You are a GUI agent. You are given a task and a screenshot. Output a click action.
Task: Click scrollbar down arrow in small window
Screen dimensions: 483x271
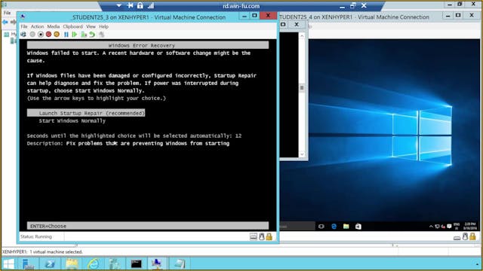(x=302, y=154)
